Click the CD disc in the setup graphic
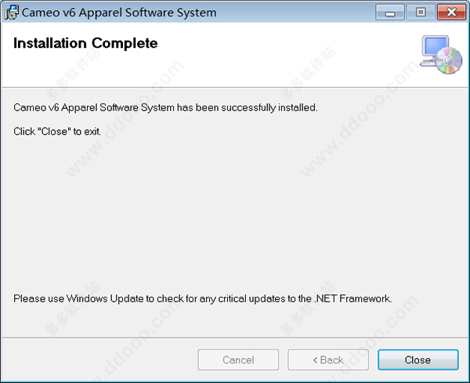Viewport: 470px width, 383px height. click(449, 61)
